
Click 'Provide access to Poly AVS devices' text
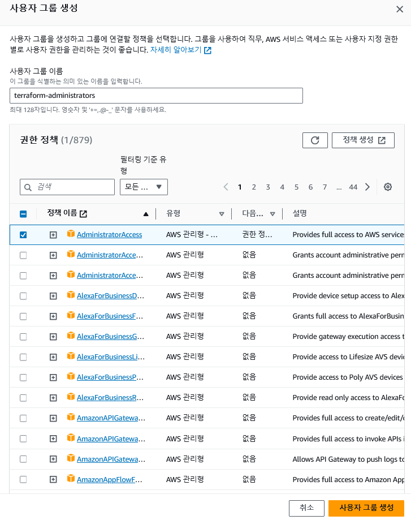[x=348, y=377]
